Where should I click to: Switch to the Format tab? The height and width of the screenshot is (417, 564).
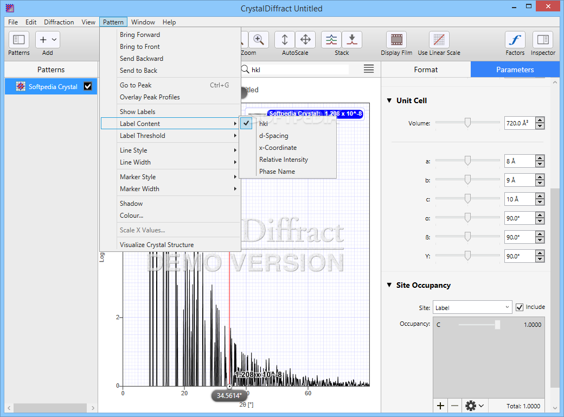point(426,69)
